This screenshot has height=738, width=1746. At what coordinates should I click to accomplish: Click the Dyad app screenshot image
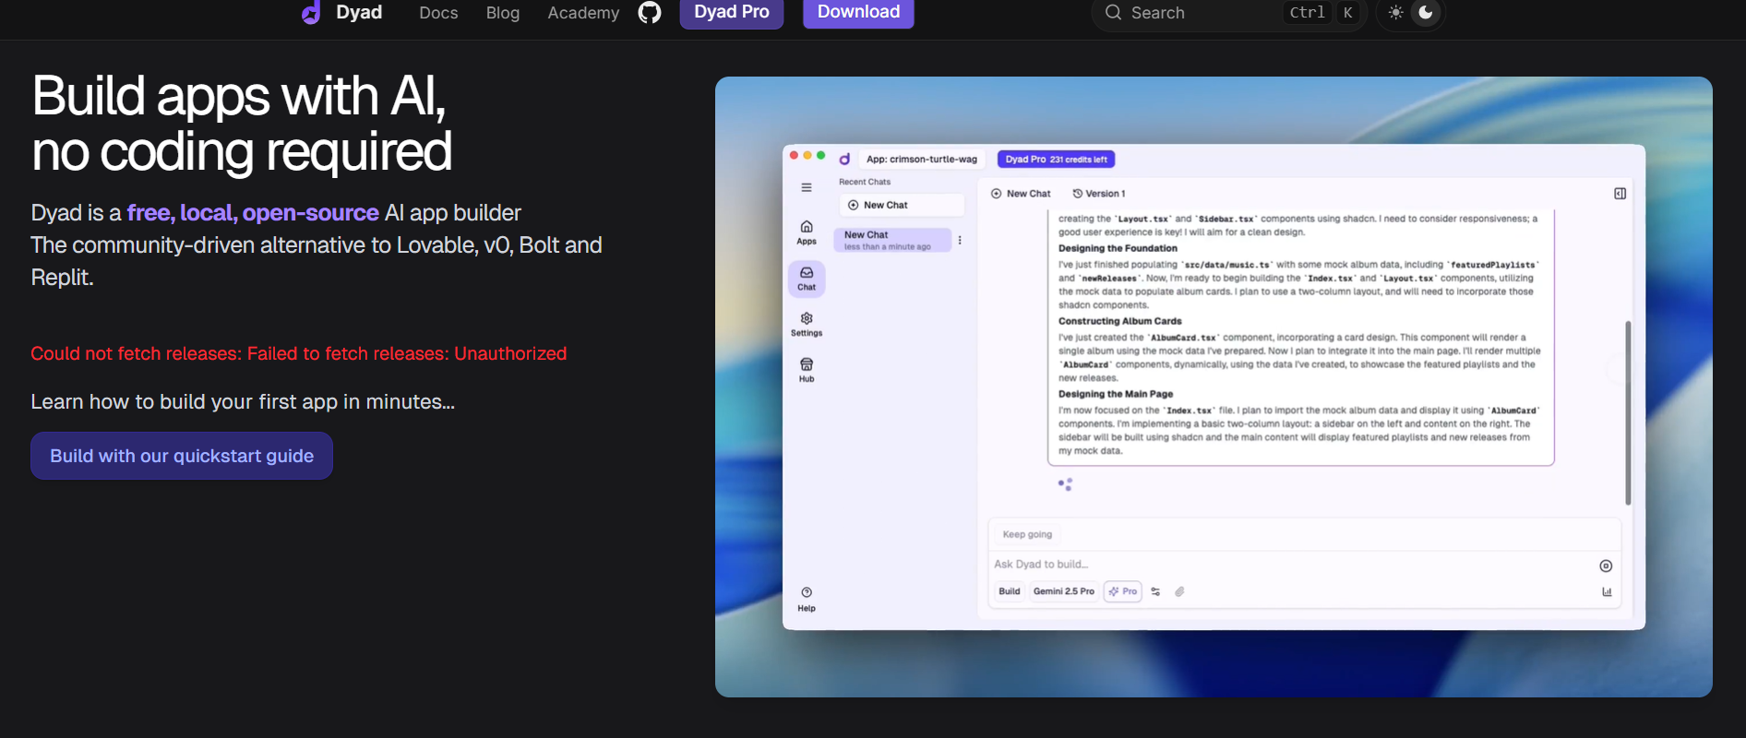coord(1214,387)
